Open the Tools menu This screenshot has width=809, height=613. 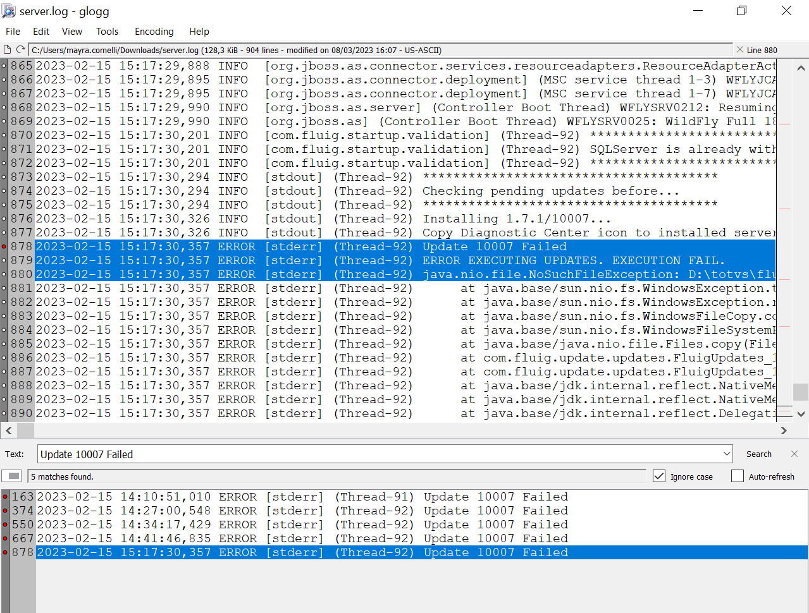click(107, 32)
